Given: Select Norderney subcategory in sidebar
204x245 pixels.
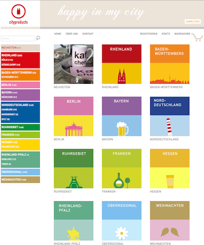Looking at the screenshot, I should click(x=10, y=114).
